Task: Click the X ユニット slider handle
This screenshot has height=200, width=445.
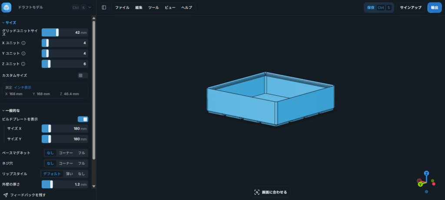Action: (x=47, y=43)
